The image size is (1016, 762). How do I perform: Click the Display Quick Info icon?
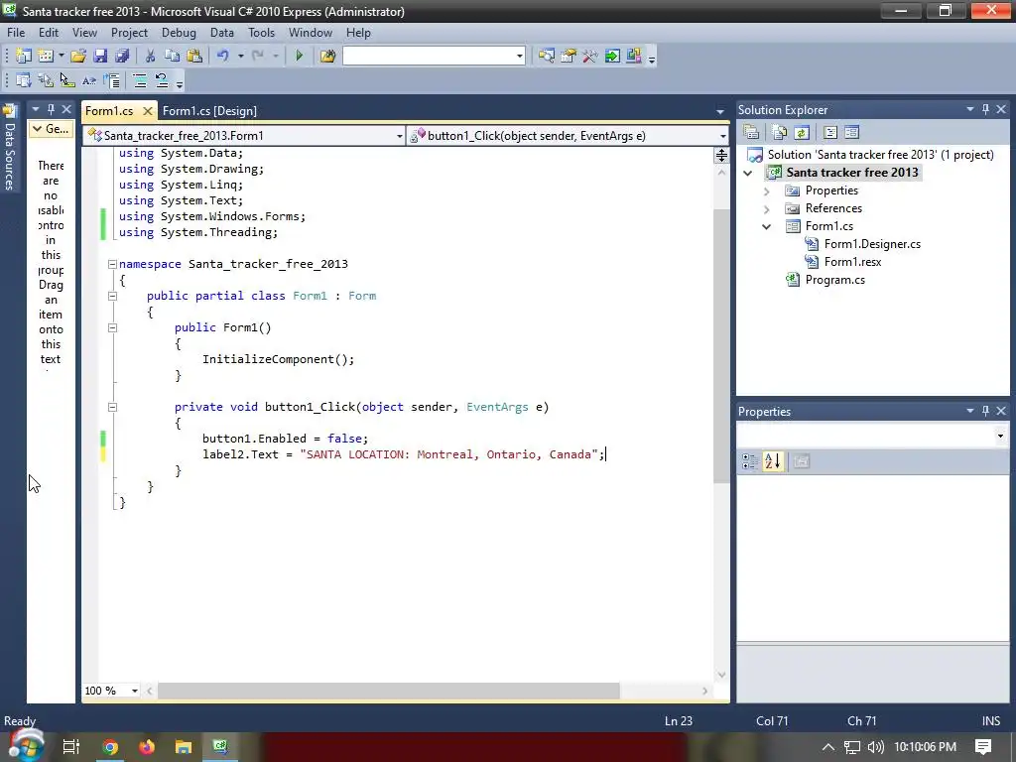pos(66,81)
